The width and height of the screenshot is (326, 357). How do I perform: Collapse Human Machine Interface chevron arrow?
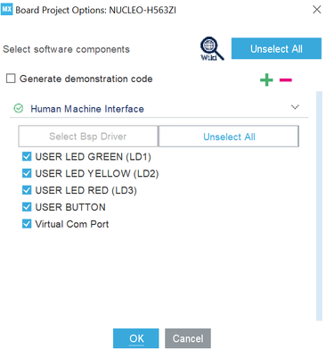click(x=295, y=107)
